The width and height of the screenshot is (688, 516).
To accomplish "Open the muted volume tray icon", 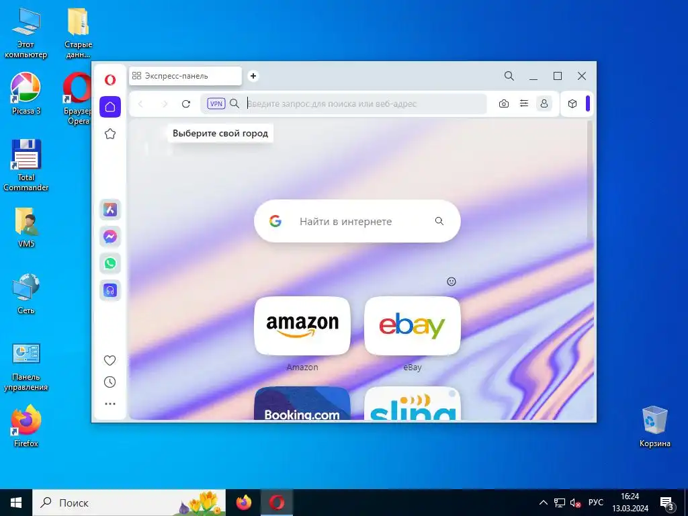I will coord(575,503).
